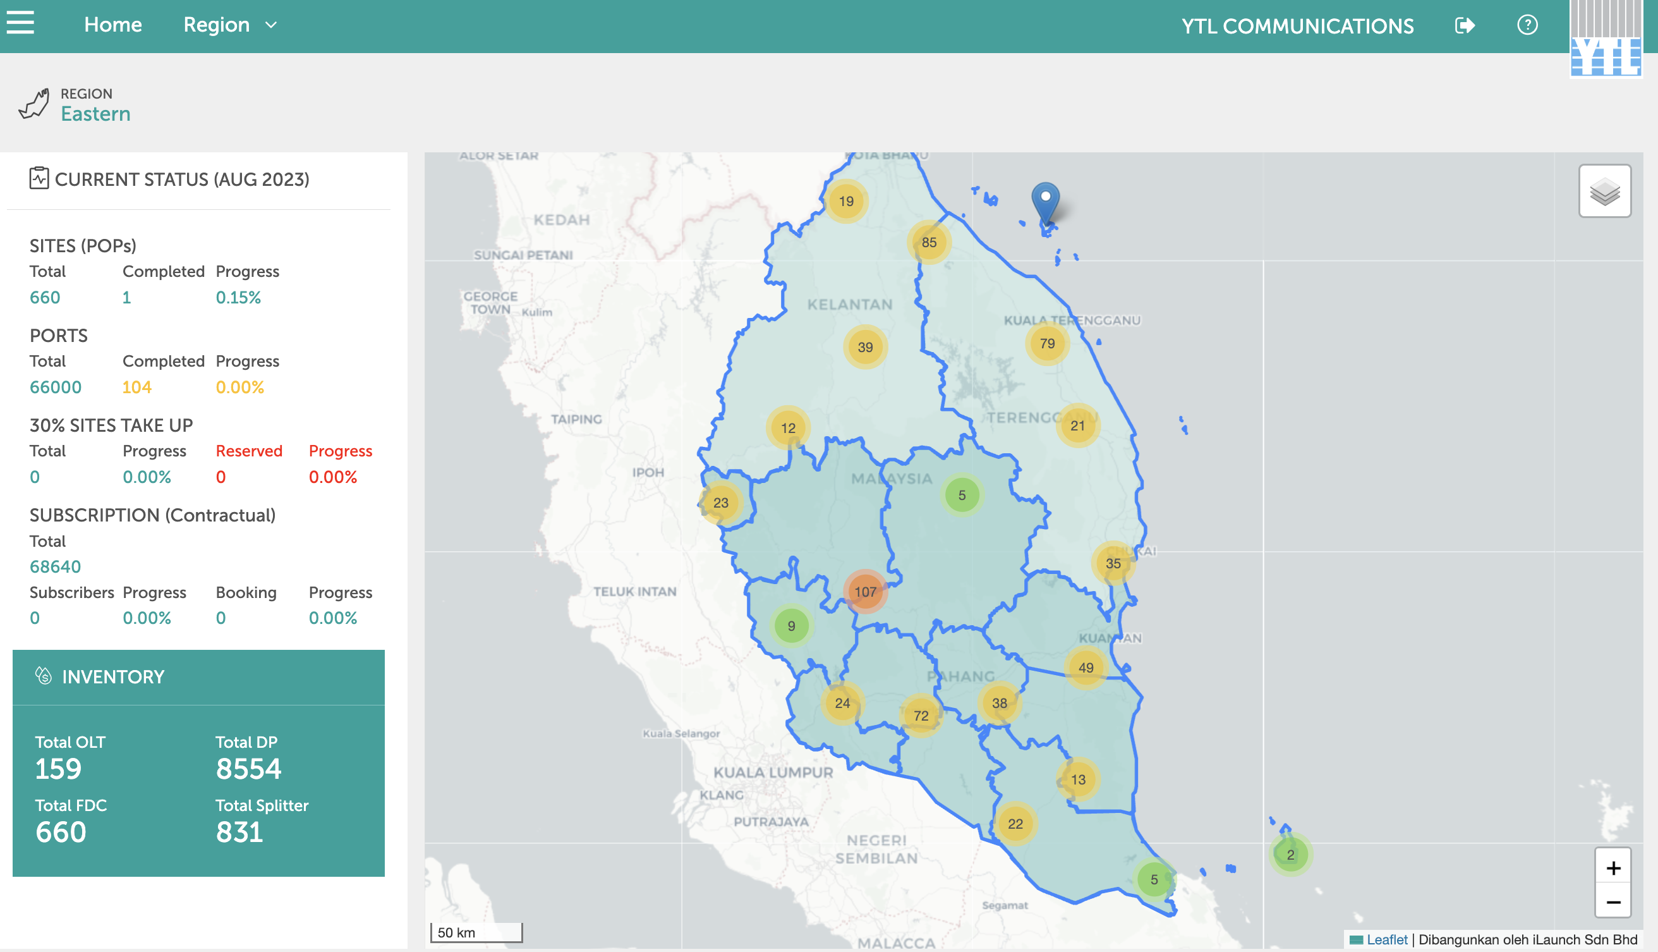Image resolution: width=1658 pixels, height=952 pixels.
Task: Click the logout icon in header
Action: coord(1465,25)
